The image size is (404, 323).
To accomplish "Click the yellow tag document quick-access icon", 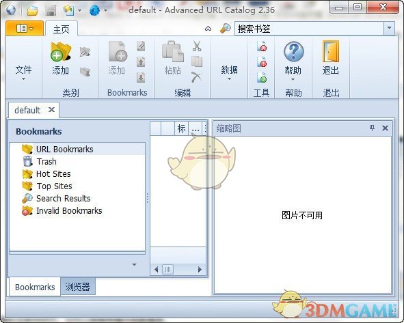I will (68, 10).
